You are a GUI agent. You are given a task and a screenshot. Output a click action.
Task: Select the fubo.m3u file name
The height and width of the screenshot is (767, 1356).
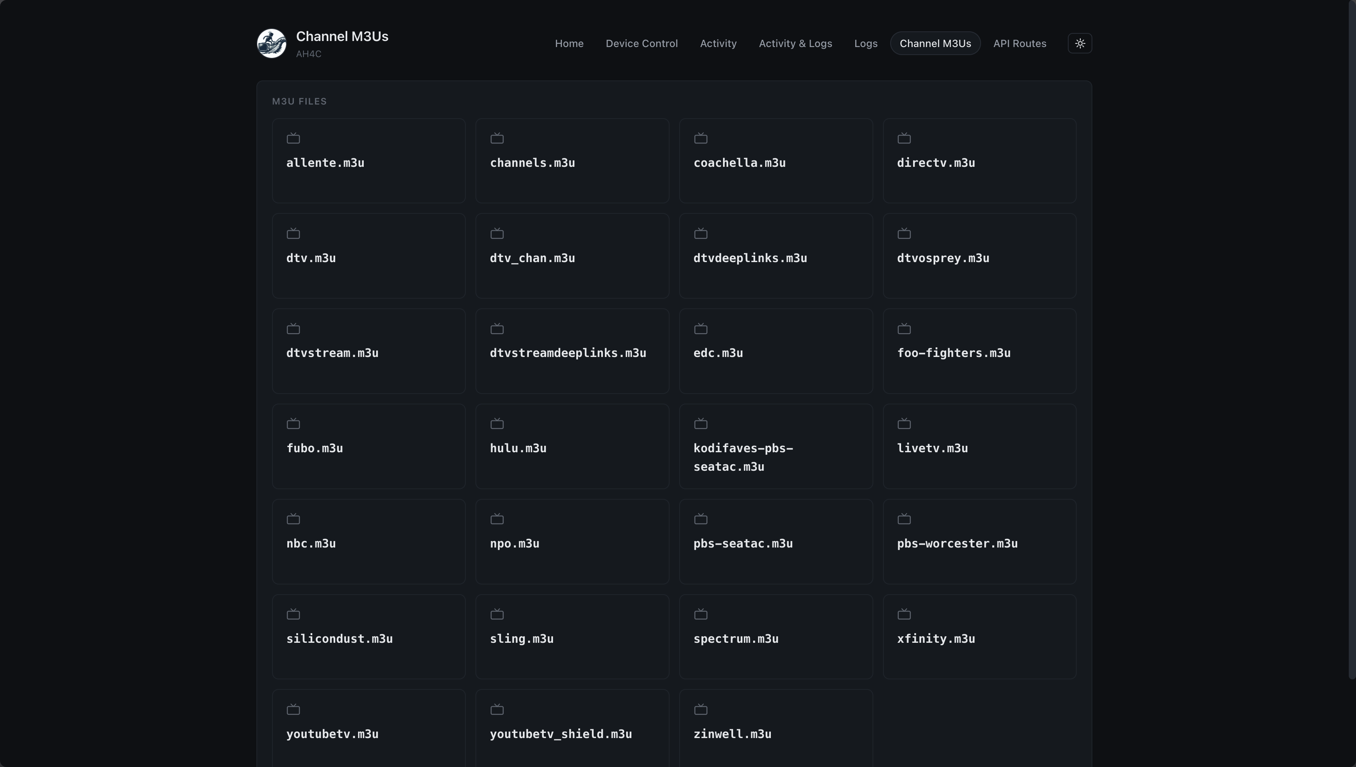coord(314,448)
